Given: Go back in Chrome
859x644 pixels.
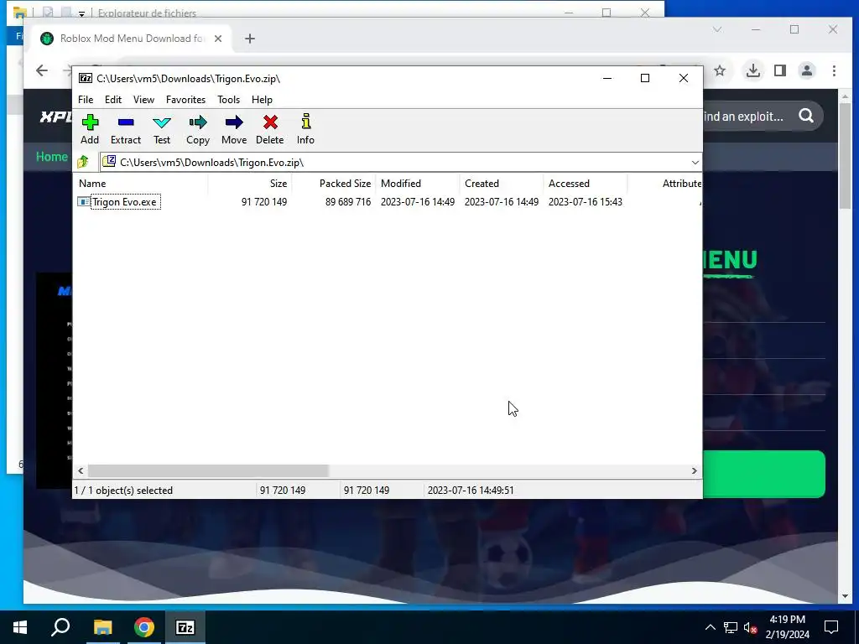Looking at the screenshot, I should pos(42,70).
